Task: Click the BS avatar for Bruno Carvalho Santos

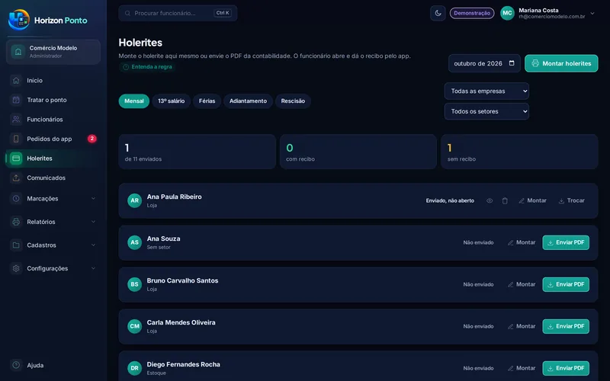Action: tap(135, 284)
